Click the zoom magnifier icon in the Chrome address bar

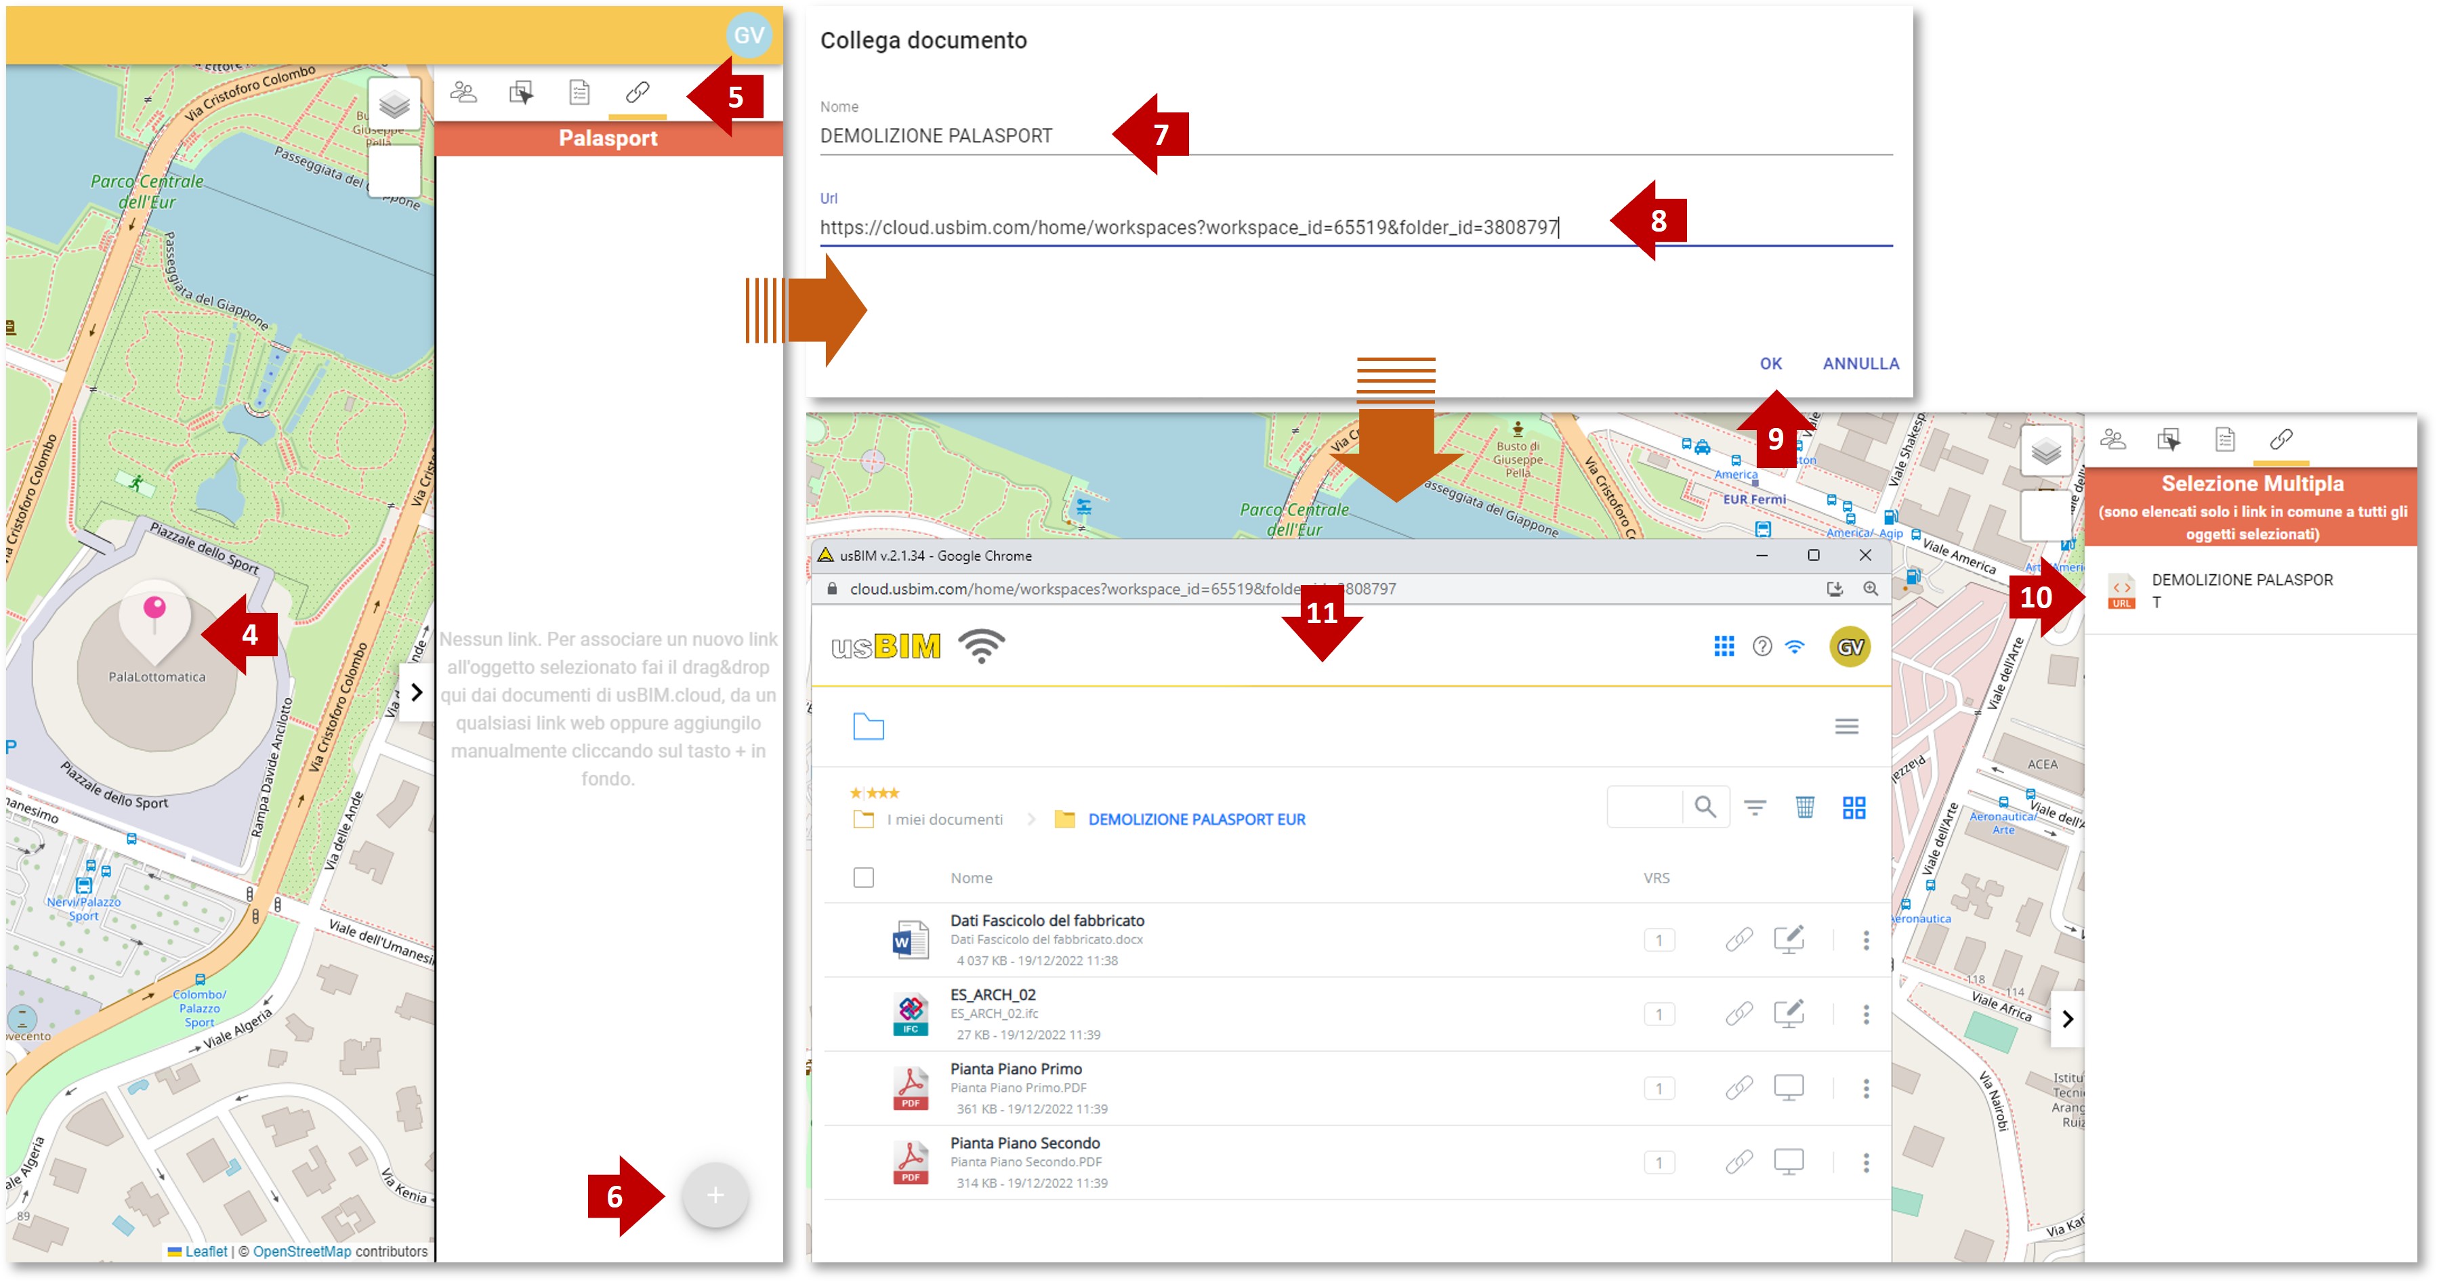tap(1871, 589)
